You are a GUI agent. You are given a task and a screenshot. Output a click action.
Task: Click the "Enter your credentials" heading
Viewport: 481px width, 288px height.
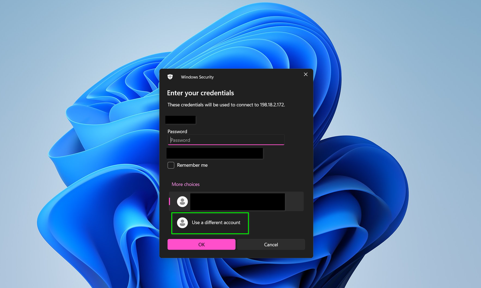[x=200, y=93]
